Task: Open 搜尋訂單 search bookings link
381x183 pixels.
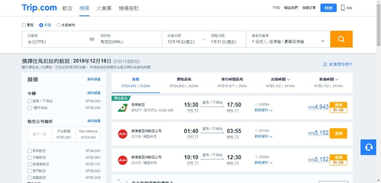Action: [x=309, y=8]
